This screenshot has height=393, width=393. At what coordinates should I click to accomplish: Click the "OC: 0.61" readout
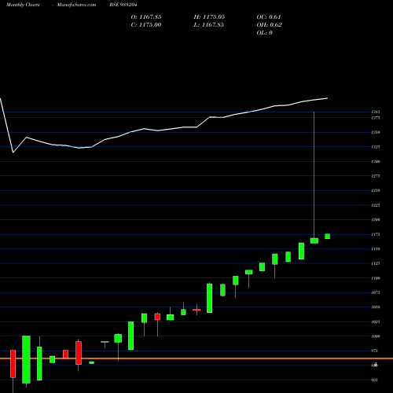[269, 17]
